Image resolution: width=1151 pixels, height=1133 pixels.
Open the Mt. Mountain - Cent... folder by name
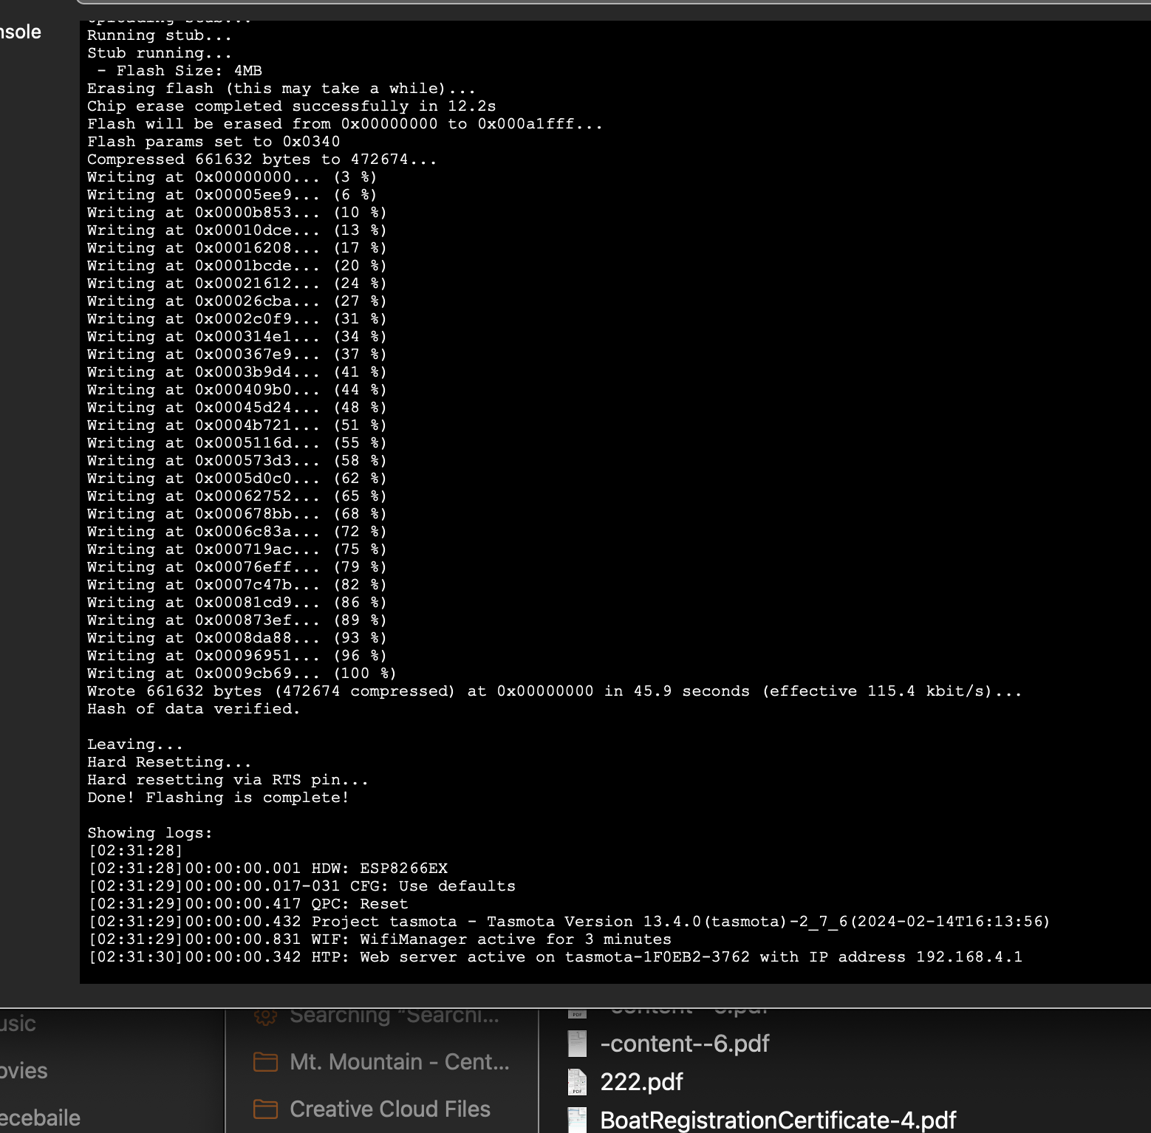[x=399, y=1062]
